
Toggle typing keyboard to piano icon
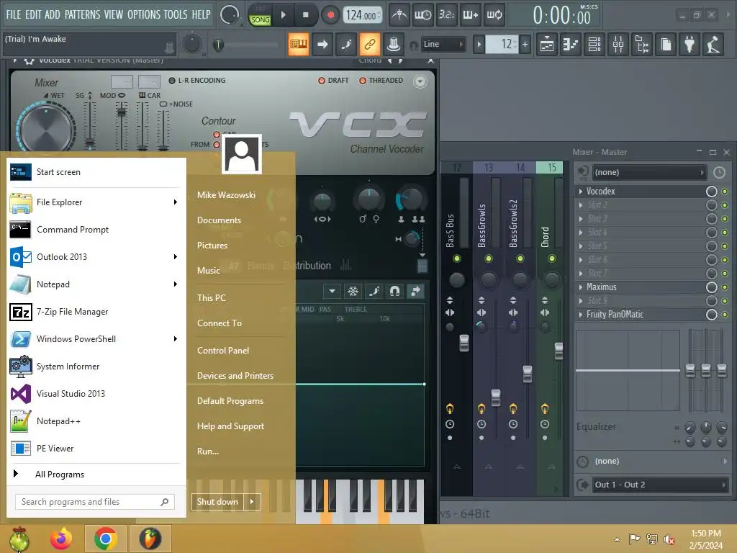pyautogui.click(x=299, y=44)
